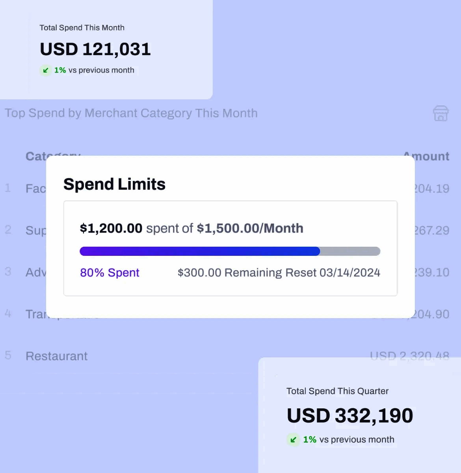The height and width of the screenshot is (473, 461).
Task: Select the USD 332,190 quarterly total
Action: 350,415
